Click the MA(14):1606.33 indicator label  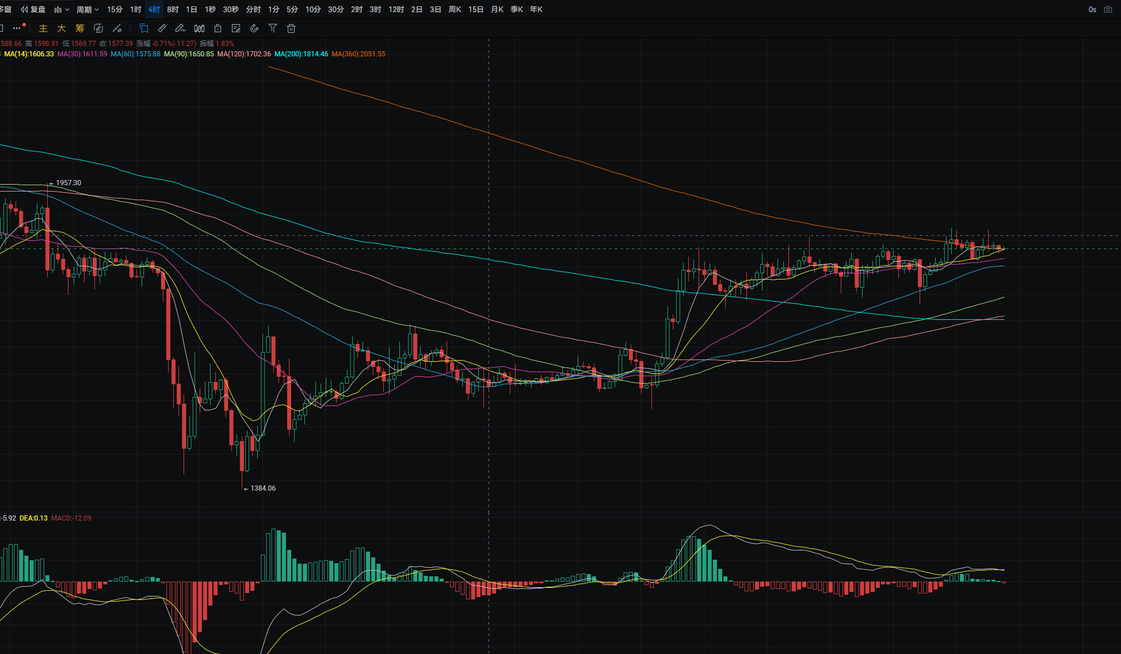point(29,54)
